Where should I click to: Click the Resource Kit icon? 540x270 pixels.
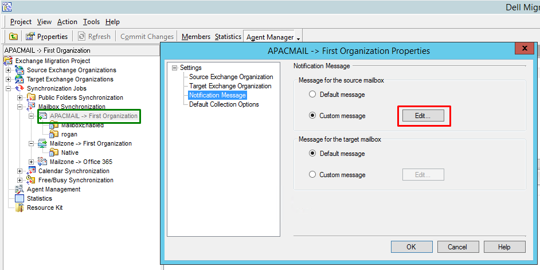19,208
